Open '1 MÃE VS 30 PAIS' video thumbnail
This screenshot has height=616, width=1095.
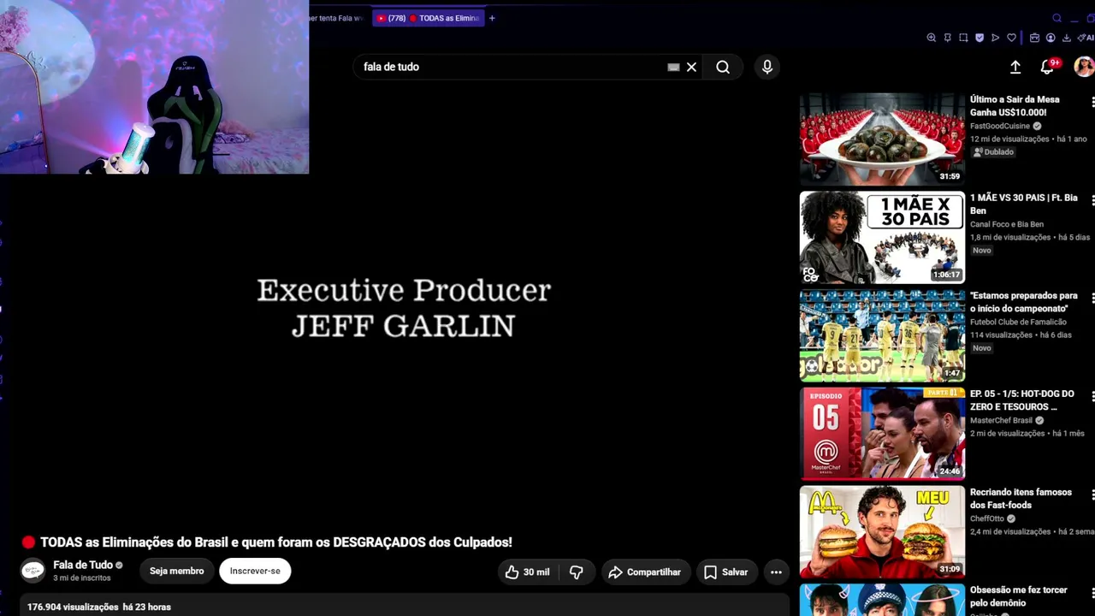(x=882, y=237)
